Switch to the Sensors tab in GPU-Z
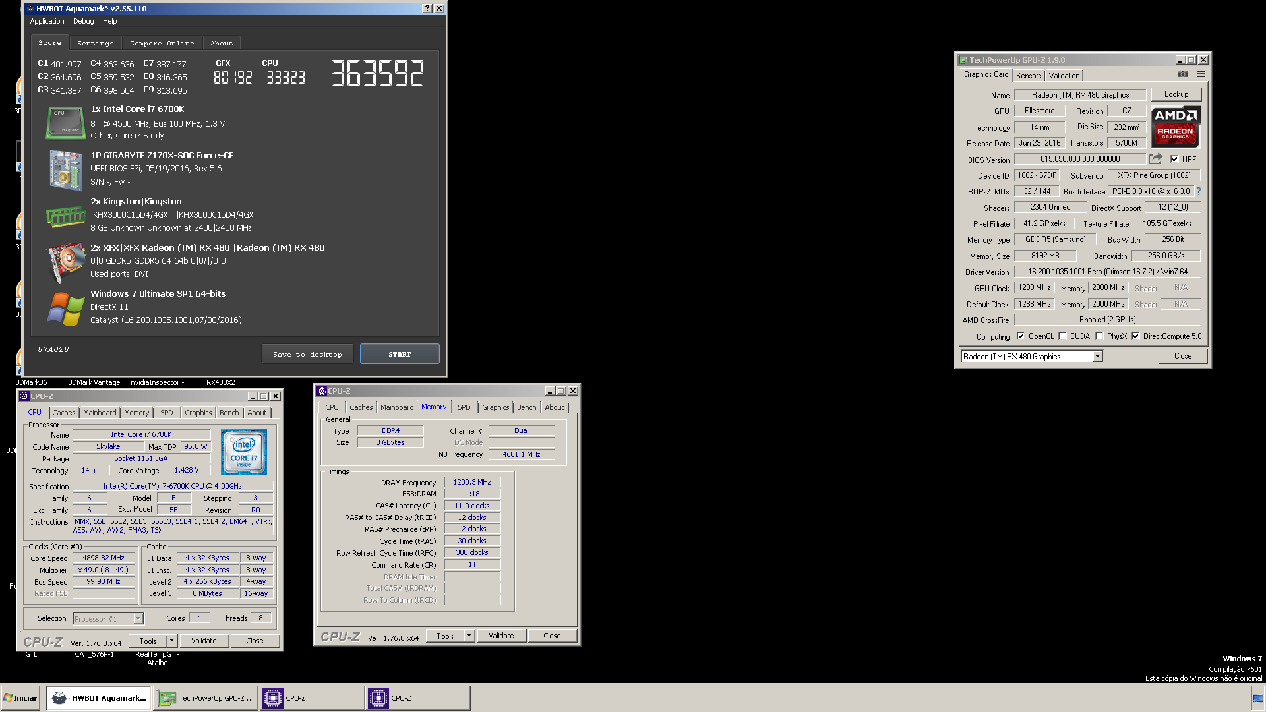This screenshot has height=712, width=1266. pos(1029,75)
